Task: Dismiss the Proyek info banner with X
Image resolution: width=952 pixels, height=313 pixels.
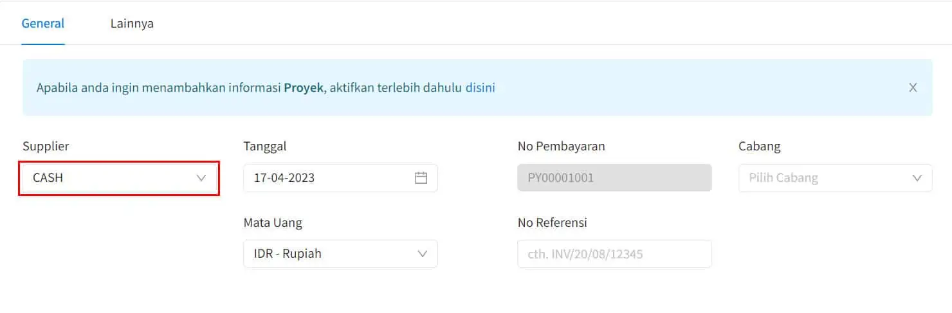Action: pos(913,88)
